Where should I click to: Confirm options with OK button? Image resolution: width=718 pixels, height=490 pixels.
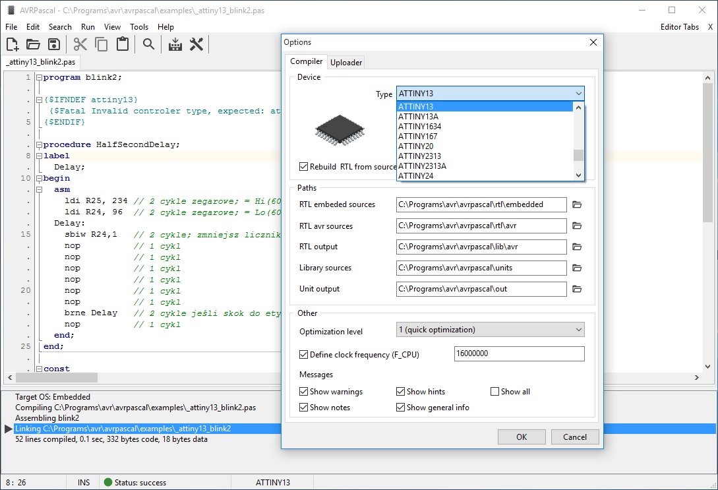pyautogui.click(x=522, y=437)
